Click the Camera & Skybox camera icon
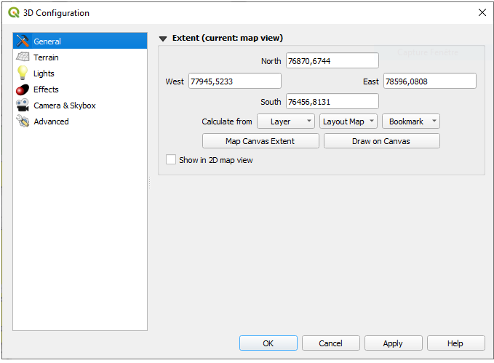 (x=23, y=105)
